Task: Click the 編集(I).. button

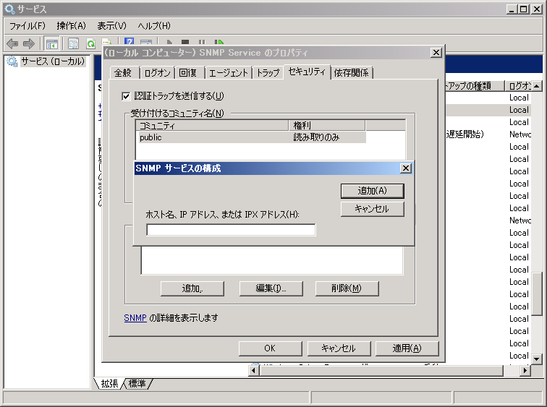Action: coord(271,288)
